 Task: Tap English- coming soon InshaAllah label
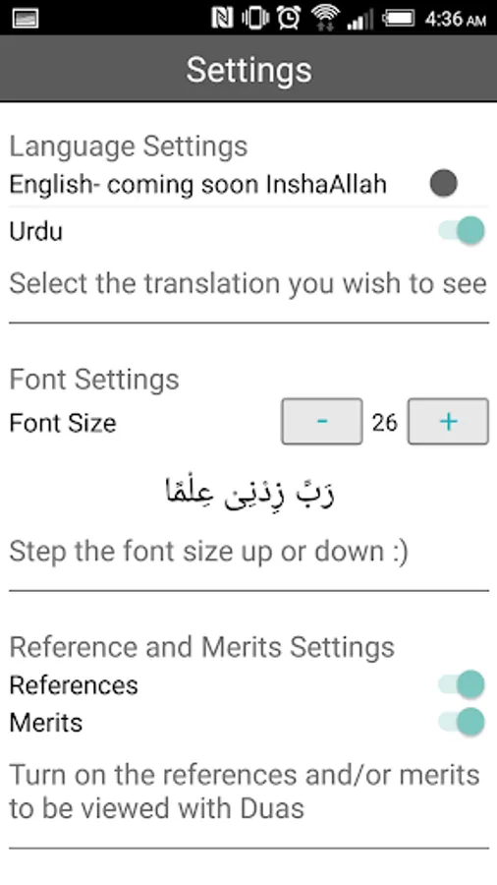tap(197, 185)
